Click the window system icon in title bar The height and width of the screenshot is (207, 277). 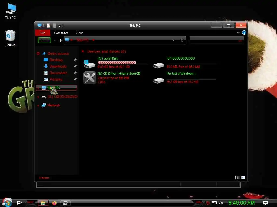coord(39,26)
